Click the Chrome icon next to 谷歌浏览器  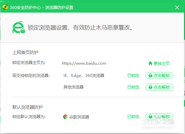[65, 117]
